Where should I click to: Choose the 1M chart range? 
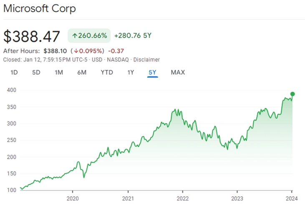tap(59, 72)
